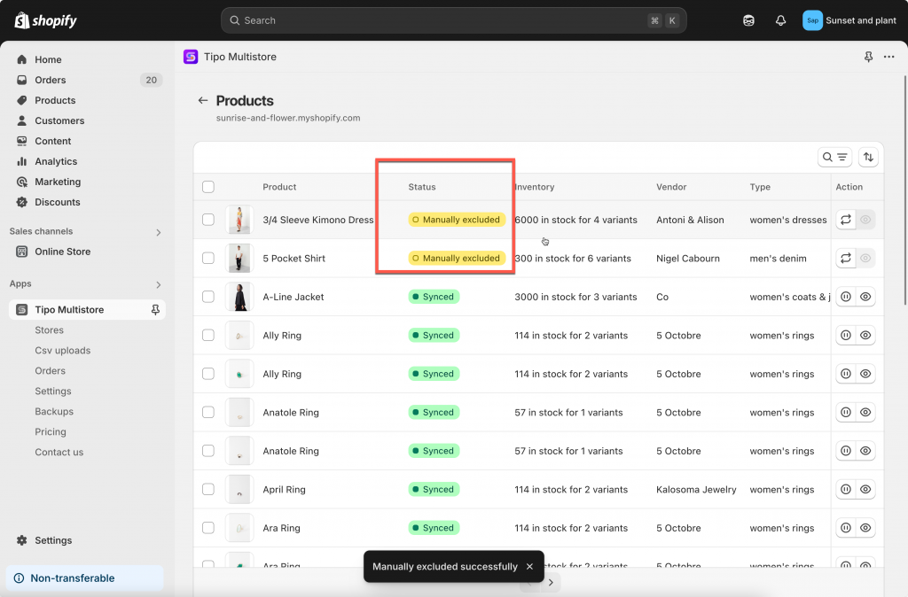The width and height of the screenshot is (908, 597).
Task: Check the April Ring row
Action: pyautogui.click(x=208, y=490)
